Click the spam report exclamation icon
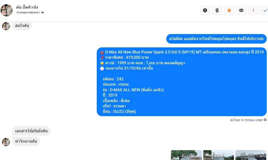The width and height of the screenshot is (268, 160). (x=205, y=10)
